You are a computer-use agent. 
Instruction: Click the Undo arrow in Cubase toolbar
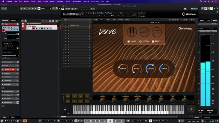pyautogui.click(x=2, y=8)
